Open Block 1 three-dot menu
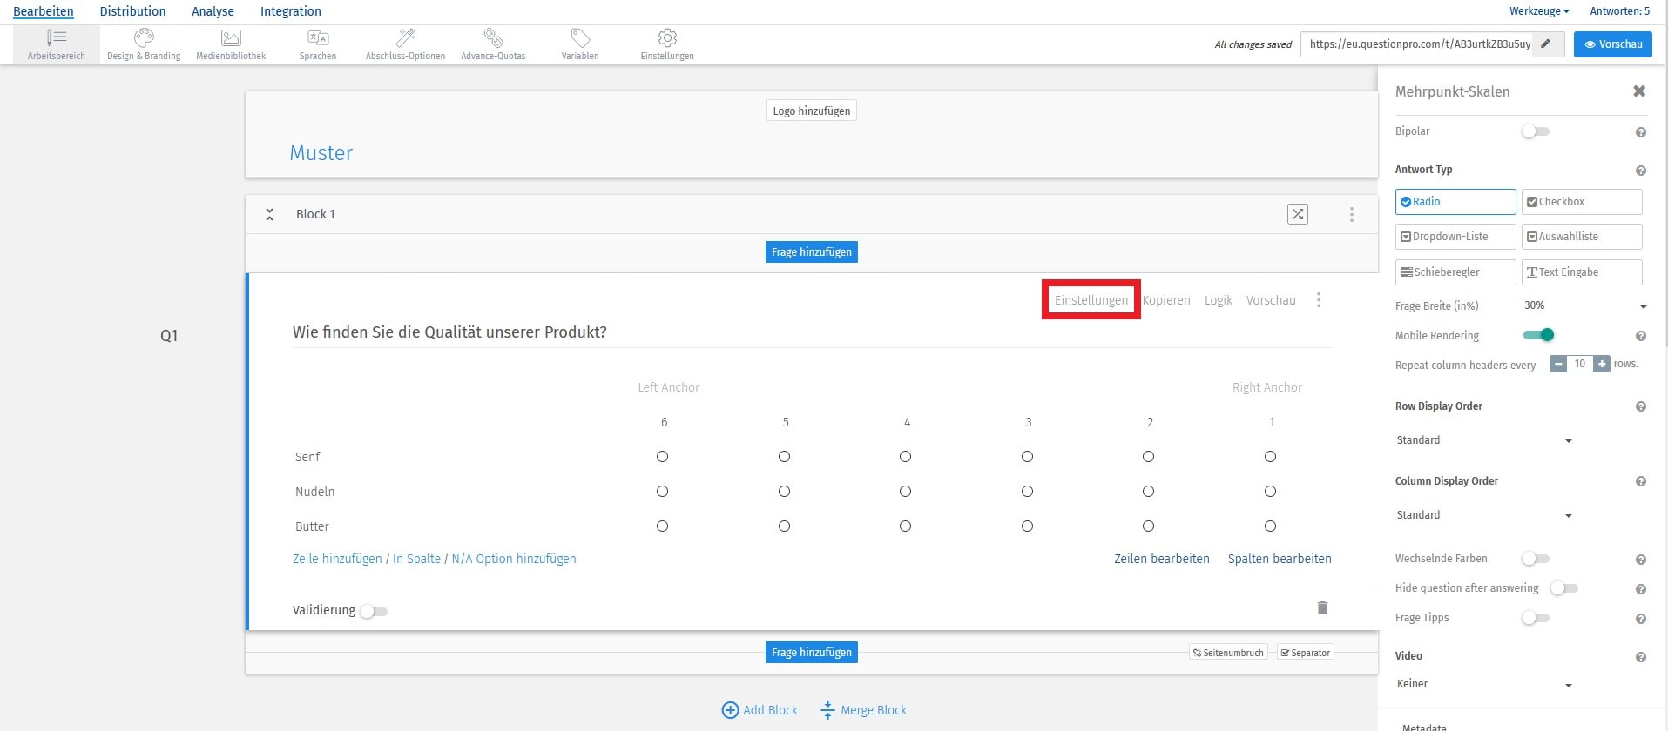 click(1352, 214)
